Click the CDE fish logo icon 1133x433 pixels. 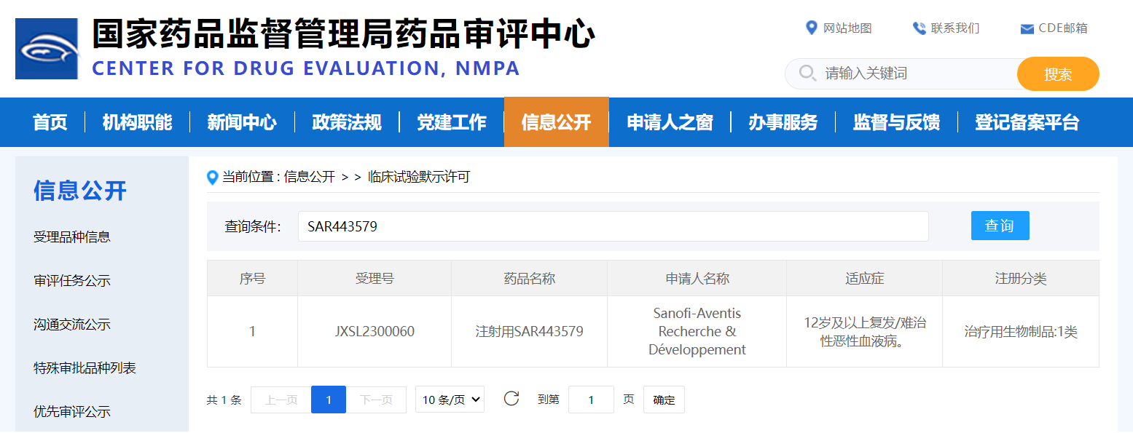(46, 48)
